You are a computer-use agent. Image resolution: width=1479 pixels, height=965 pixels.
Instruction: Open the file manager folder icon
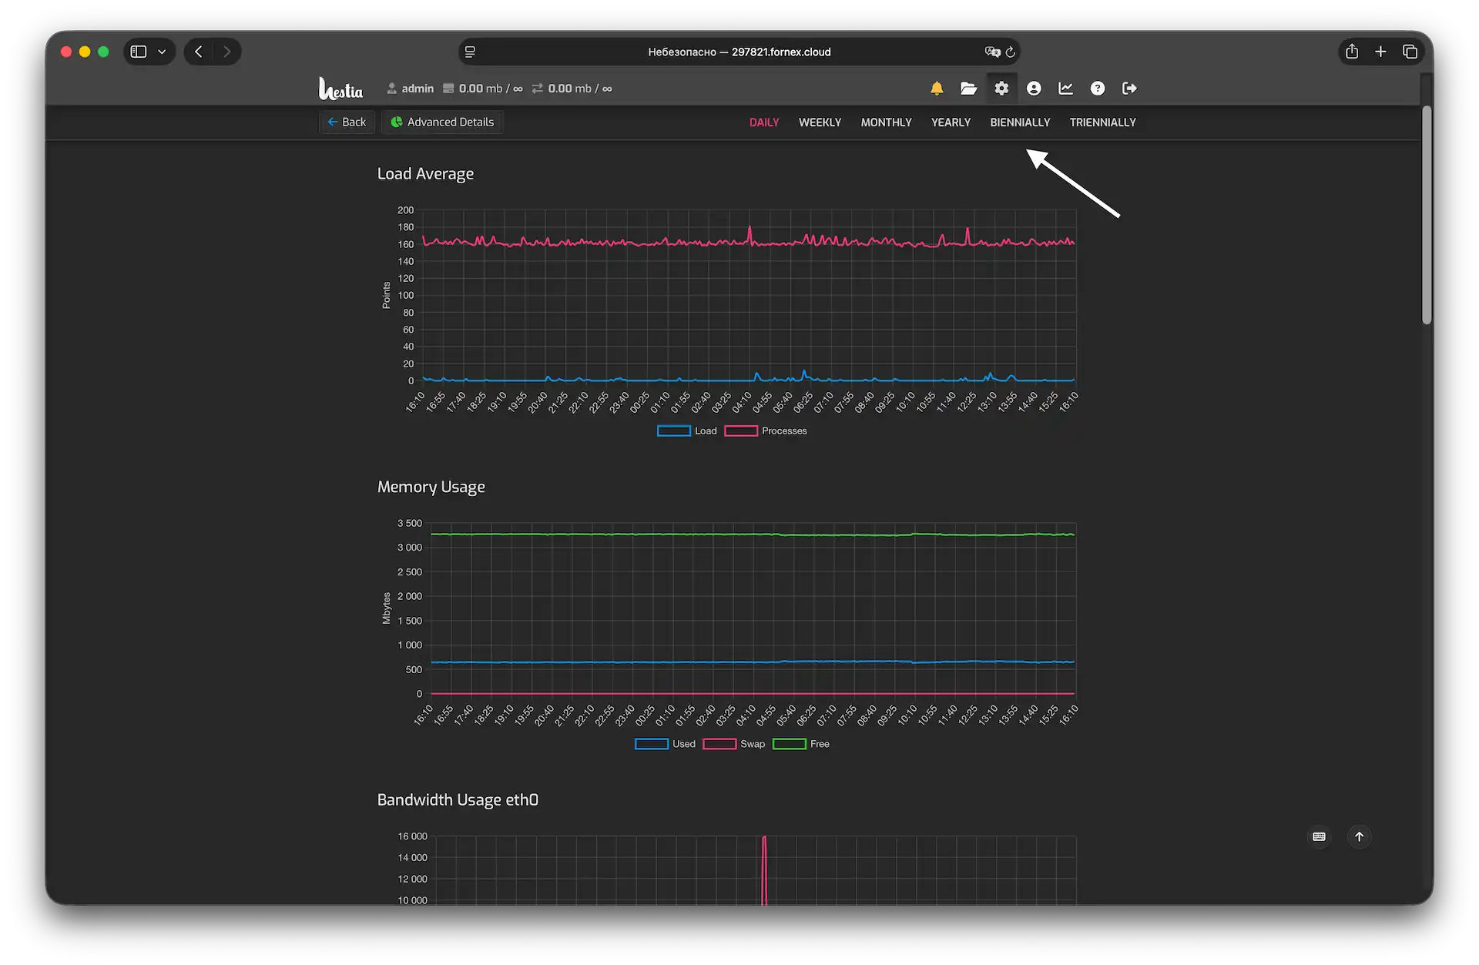(968, 89)
